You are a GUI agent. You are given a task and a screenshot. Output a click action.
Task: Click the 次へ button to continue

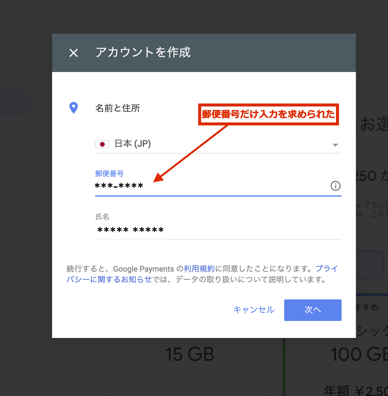click(x=312, y=310)
